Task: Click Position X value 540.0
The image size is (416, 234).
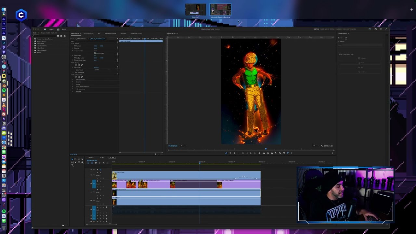Action: [96, 46]
